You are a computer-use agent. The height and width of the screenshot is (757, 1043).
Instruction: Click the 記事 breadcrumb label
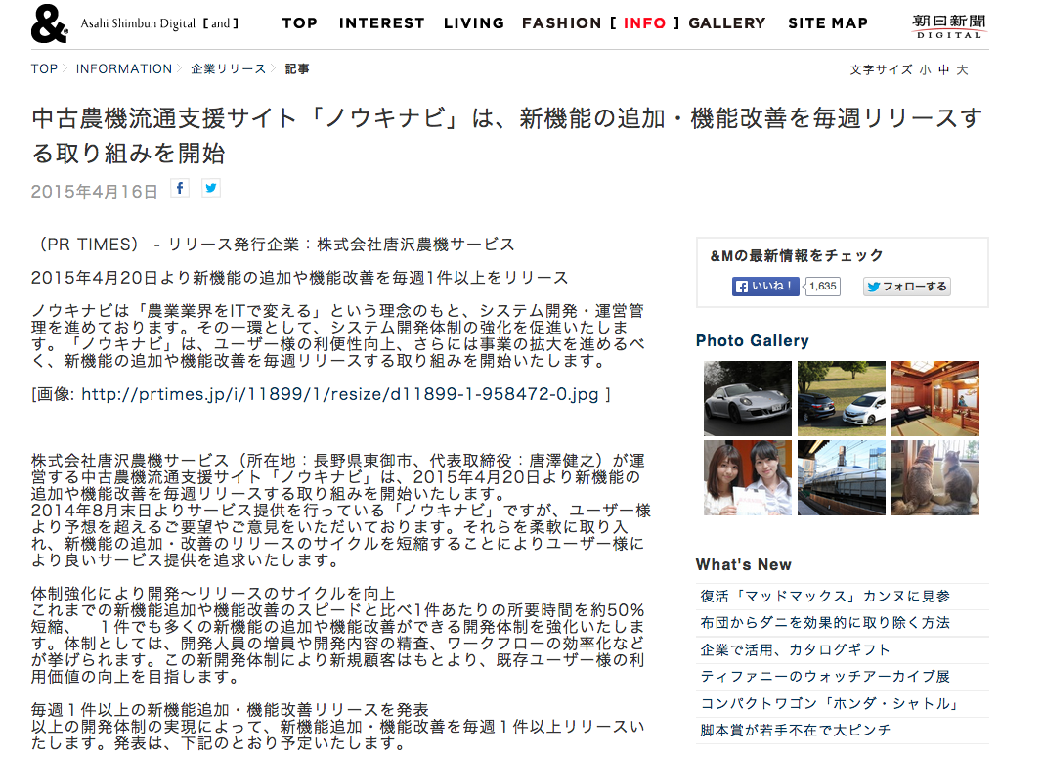296,69
